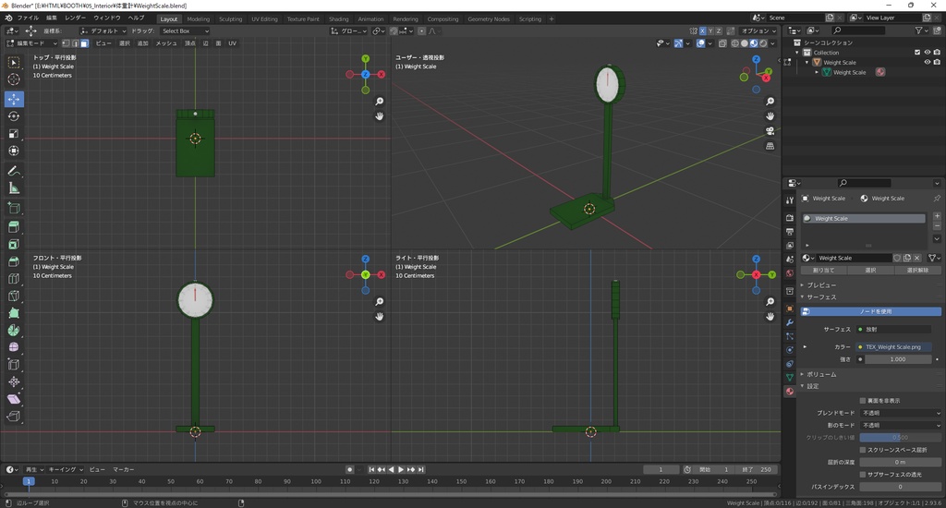
Task: Open the Modifier properties wrench tab
Action: pos(789,321)
